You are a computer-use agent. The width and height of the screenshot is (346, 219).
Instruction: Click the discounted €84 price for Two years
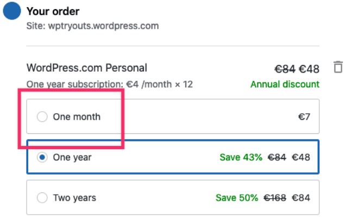click(301, 198)
